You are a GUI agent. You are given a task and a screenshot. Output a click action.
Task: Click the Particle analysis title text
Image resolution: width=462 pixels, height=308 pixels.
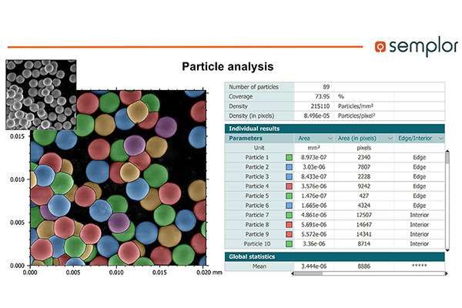click(226, 66)
